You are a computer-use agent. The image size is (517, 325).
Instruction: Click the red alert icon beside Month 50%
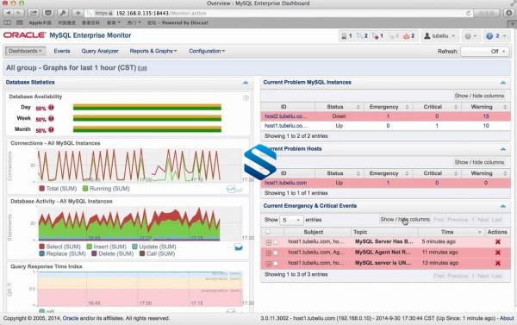51,129
